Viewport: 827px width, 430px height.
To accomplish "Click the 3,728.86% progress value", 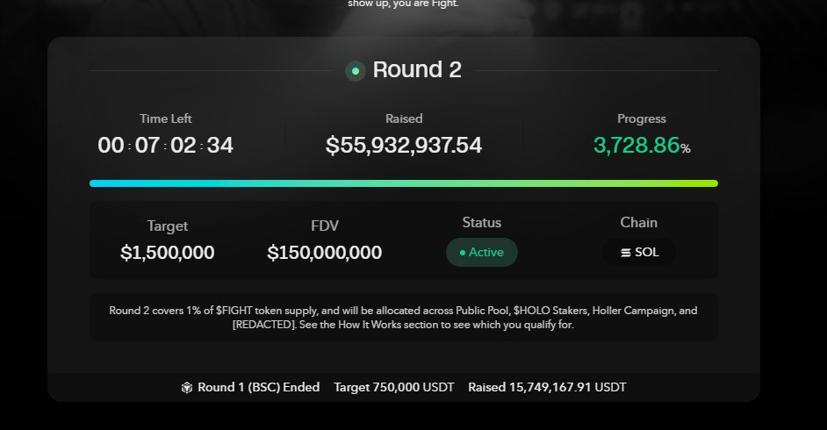I will point(636,146).
